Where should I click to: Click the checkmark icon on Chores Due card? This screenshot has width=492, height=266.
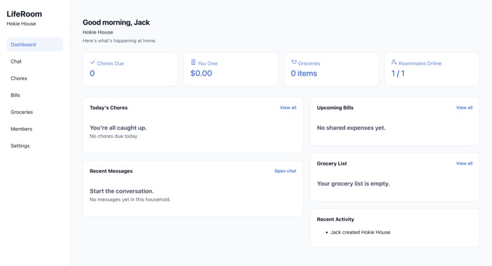coord(93,62)
